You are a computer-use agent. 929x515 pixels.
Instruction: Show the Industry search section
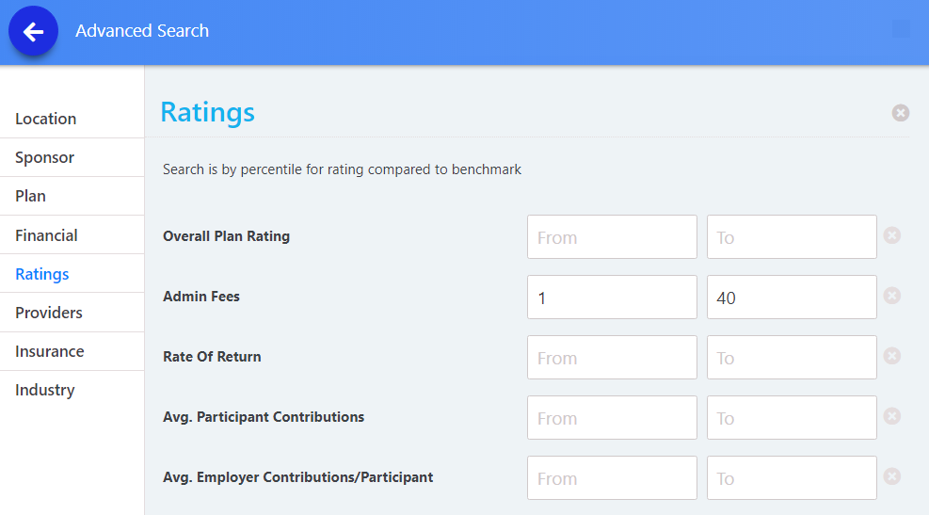[x=44, y=390]
